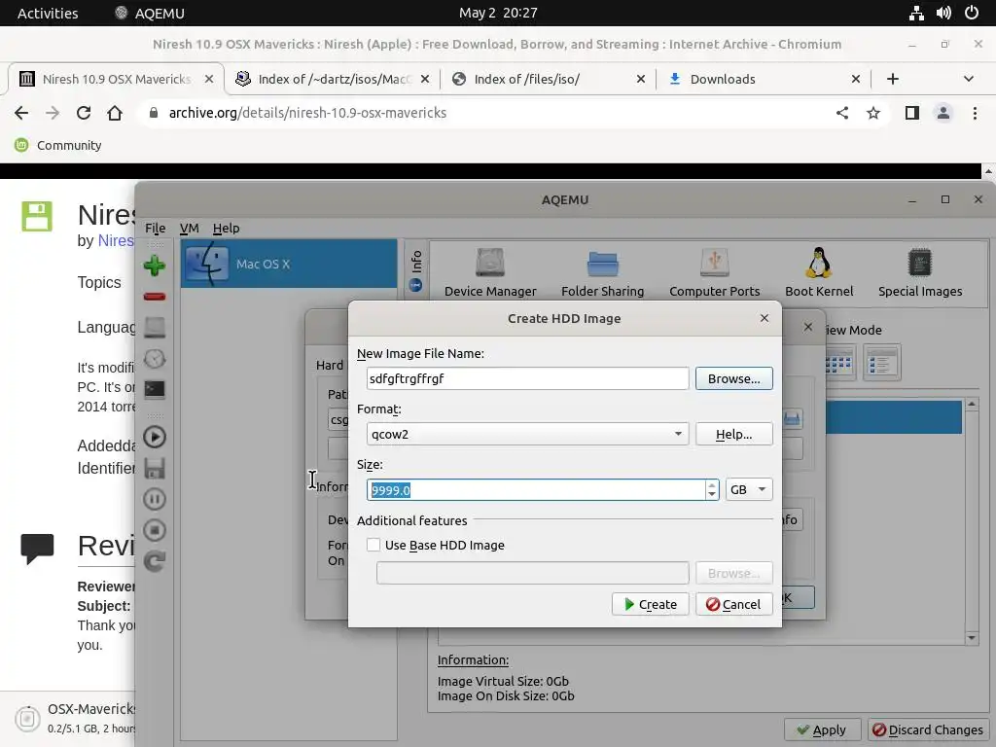Click the green plus add VM icon
The height and width of the screenshot is (747, 996).
point(155,266)
